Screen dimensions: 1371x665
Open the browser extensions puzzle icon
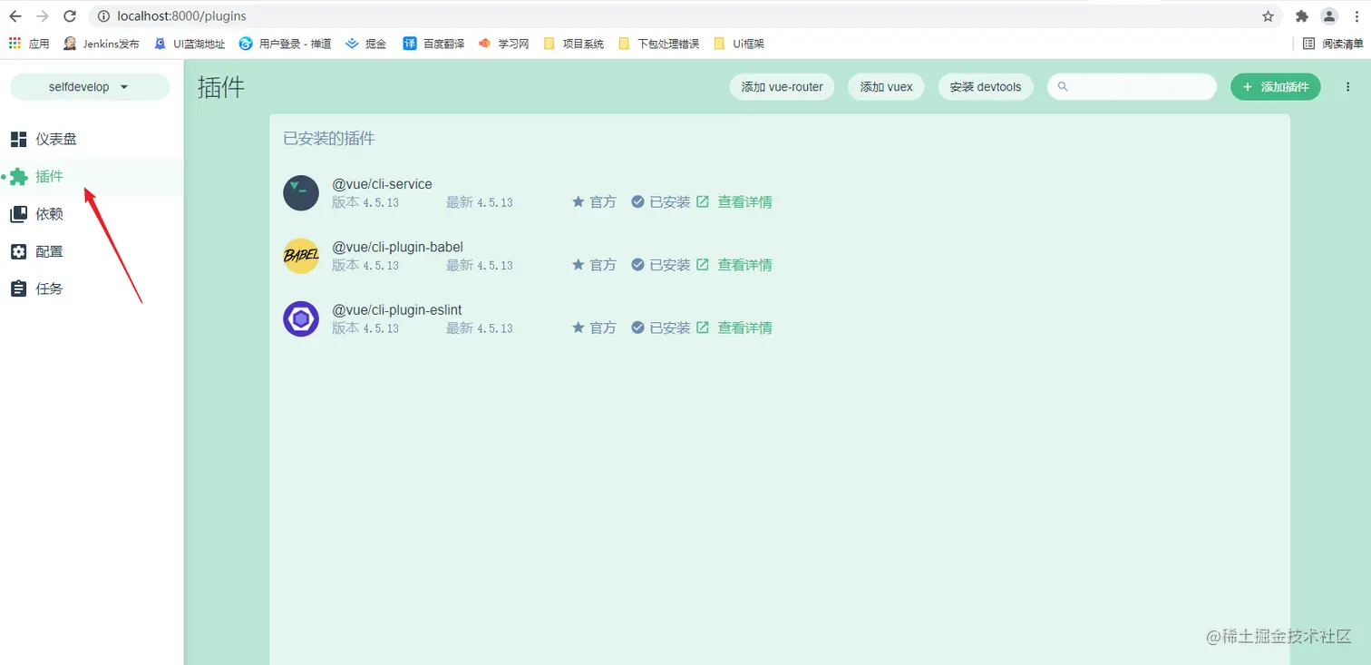pyautogui.click(x=1302, y=16)
